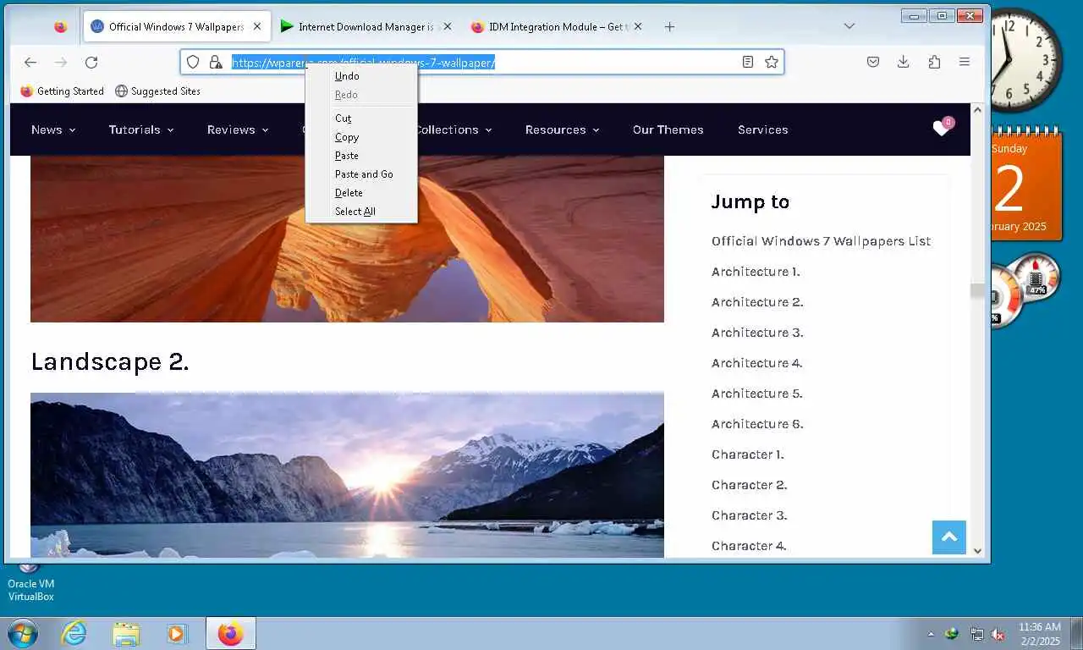
Task: Jump to Character 1. section
Action: point(747,454)
